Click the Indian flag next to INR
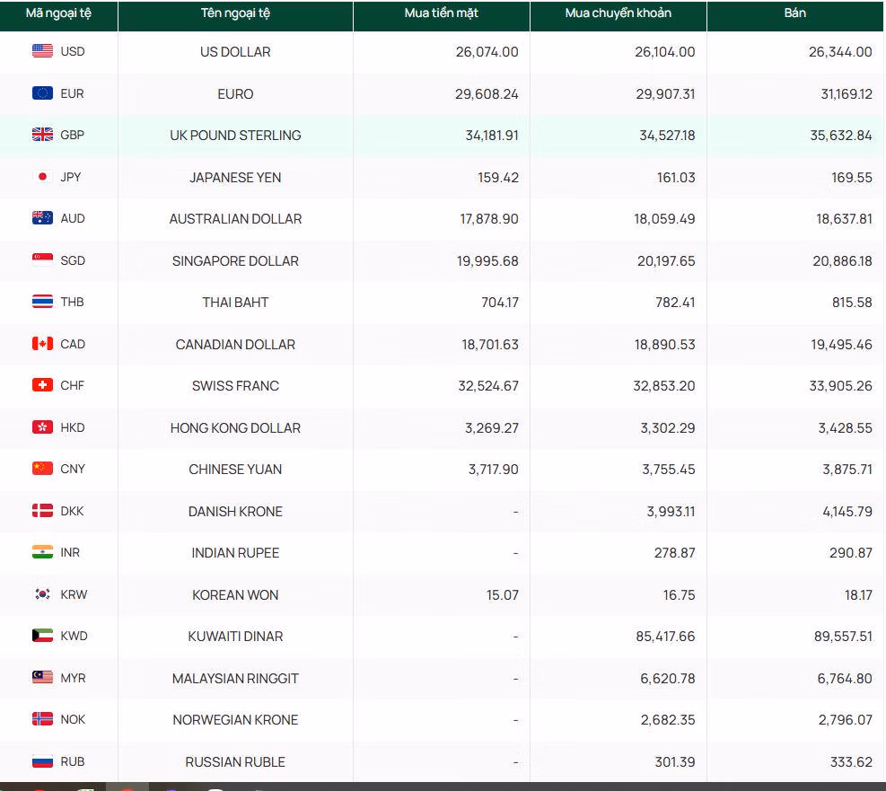The height and width of the screenshot is (791, 886). pos(42,552)
